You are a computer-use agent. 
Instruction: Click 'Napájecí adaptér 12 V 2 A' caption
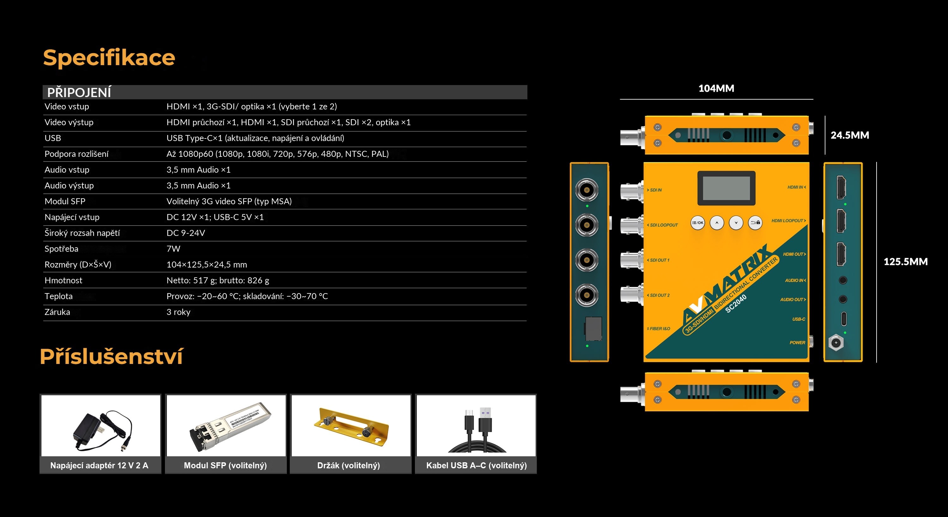(x=99, y=465)
